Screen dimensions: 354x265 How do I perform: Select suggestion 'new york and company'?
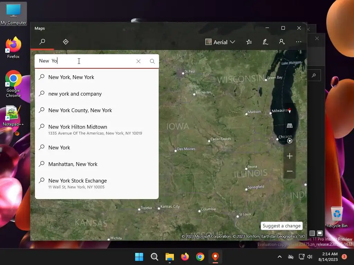tap(97, 94)
